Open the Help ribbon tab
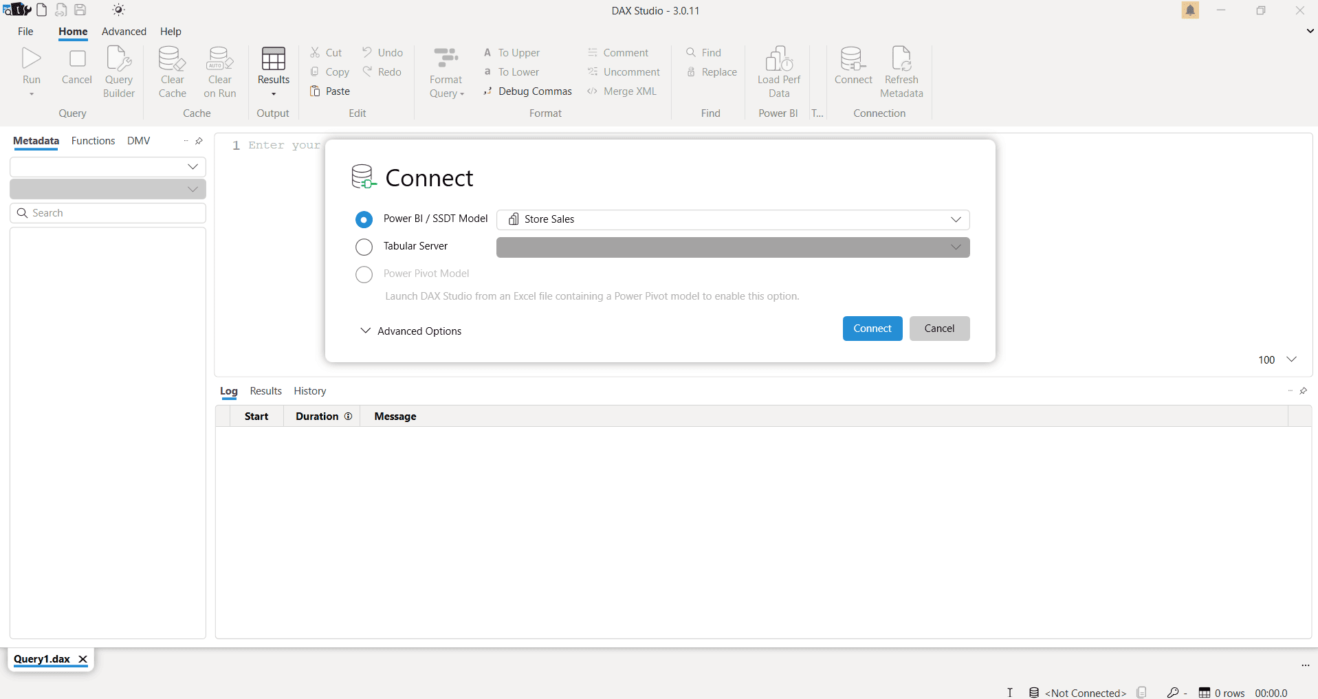 pos(171,32)
